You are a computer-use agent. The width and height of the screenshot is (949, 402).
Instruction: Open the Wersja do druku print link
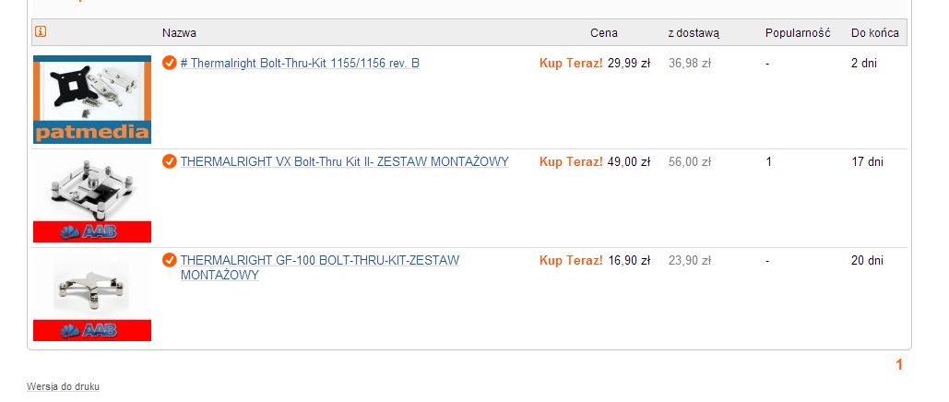[63, 386]
